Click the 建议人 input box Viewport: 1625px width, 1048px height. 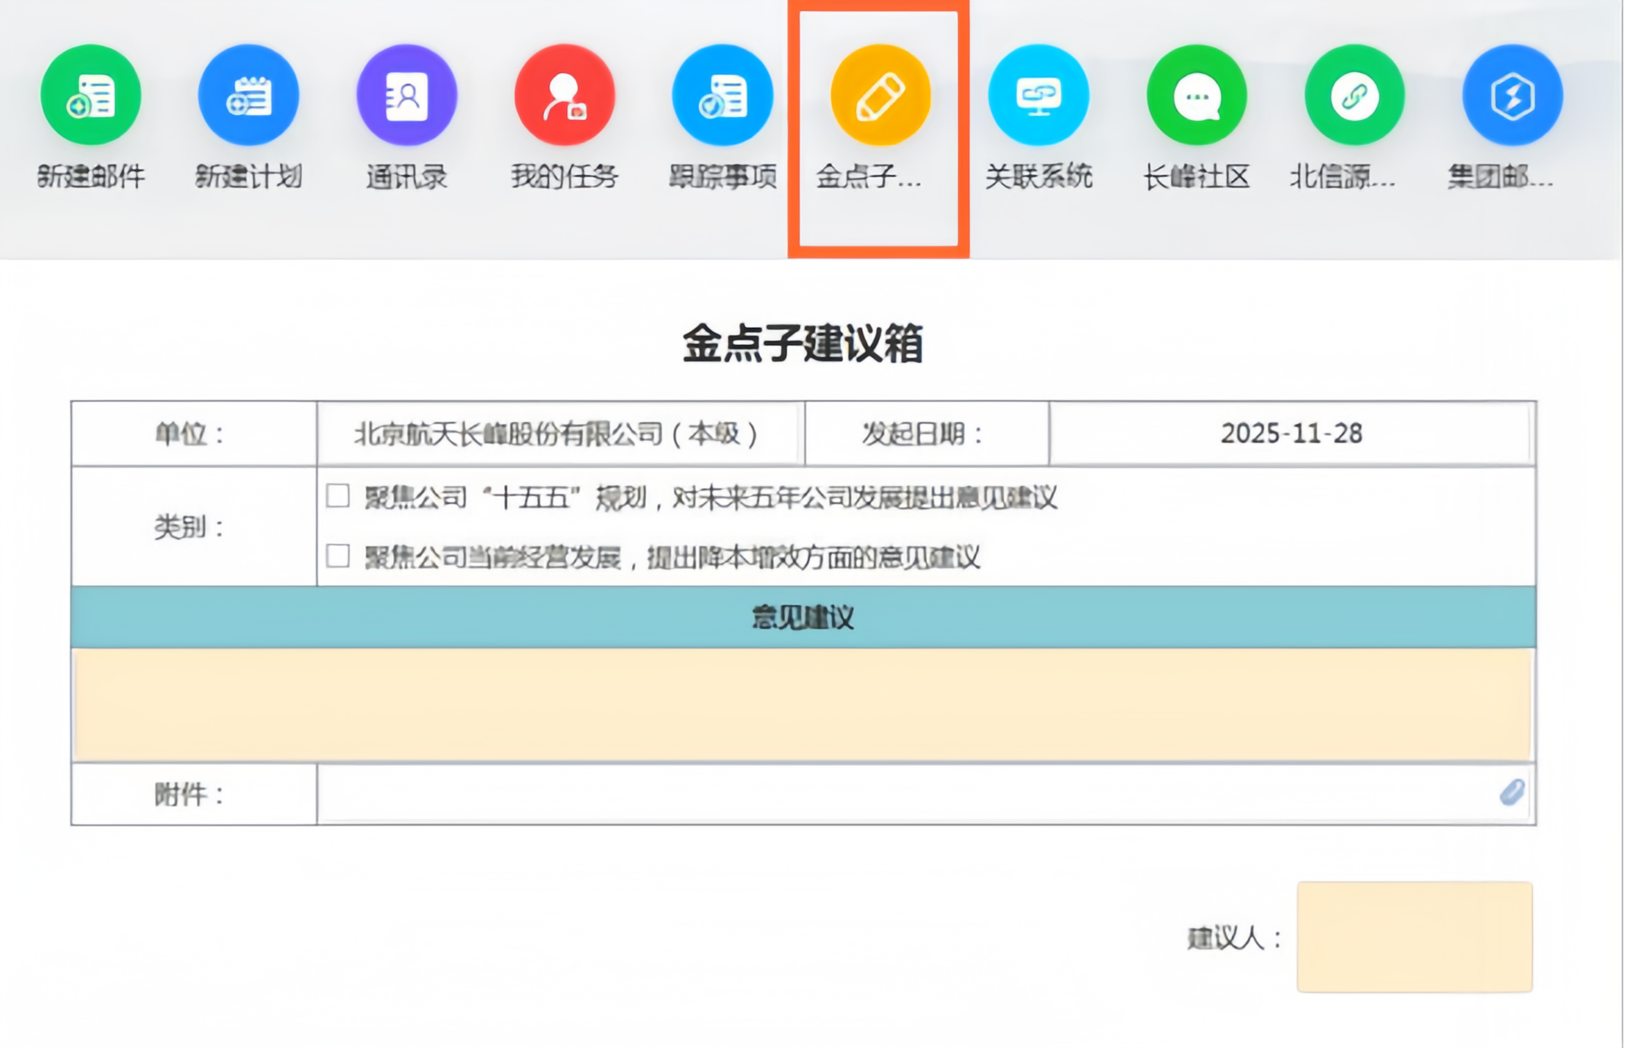[x=1414, y=936]
